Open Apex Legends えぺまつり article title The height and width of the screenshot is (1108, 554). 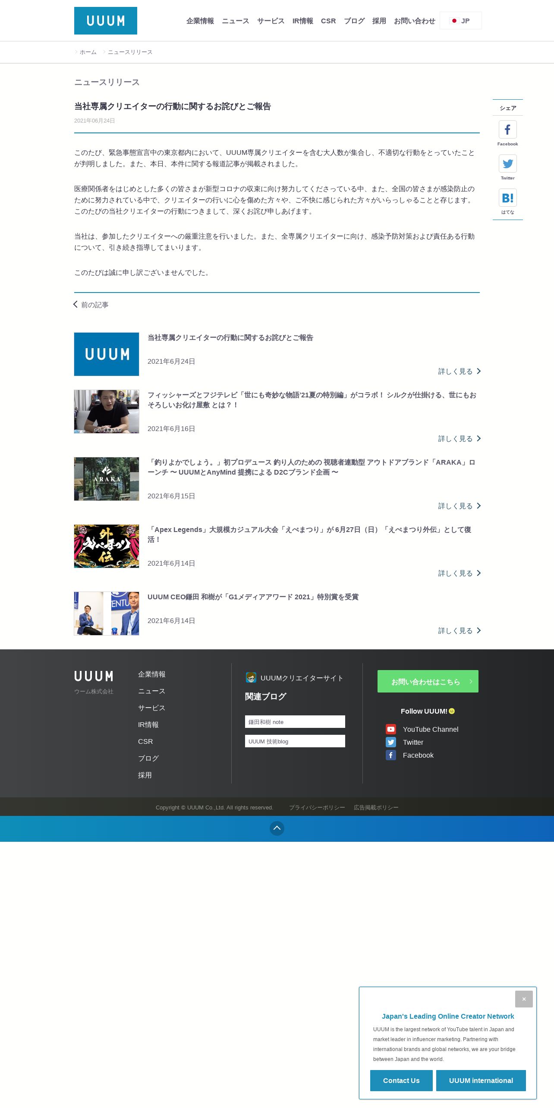click(309, 535)
